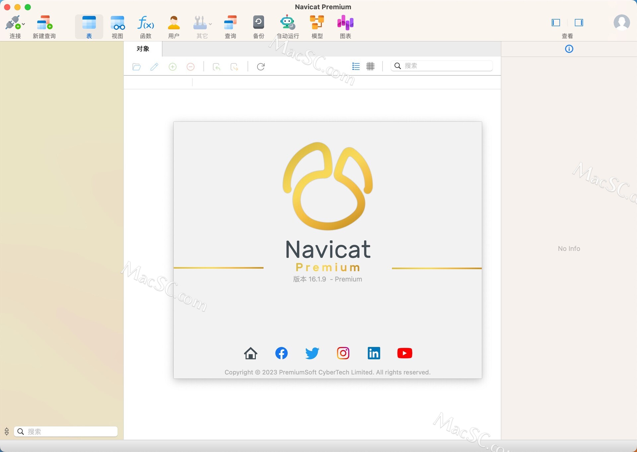Click the sidebar filter icon beside search
Screen dimensions: 637x452
click(x=7, y=431)
